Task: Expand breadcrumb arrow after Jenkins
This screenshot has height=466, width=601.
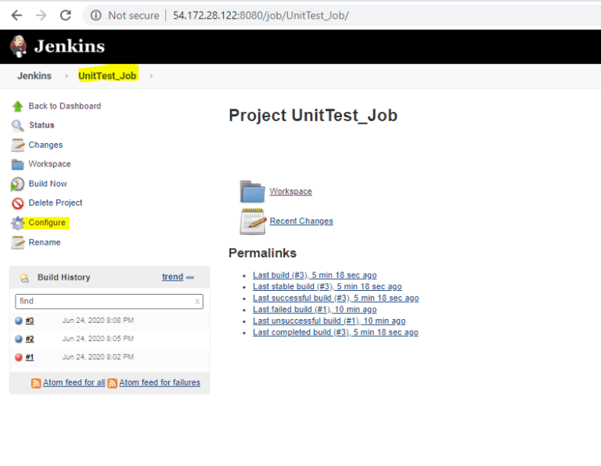Action: (67, 76)
